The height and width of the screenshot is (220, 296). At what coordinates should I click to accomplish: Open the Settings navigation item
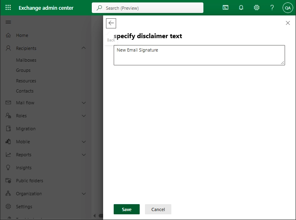pos(24,207)
